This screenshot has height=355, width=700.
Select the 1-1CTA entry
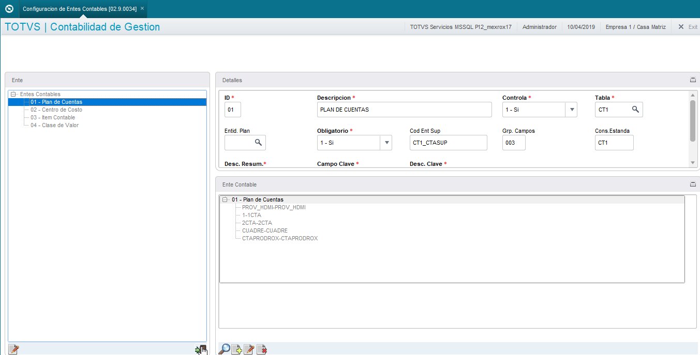[251, 215]
